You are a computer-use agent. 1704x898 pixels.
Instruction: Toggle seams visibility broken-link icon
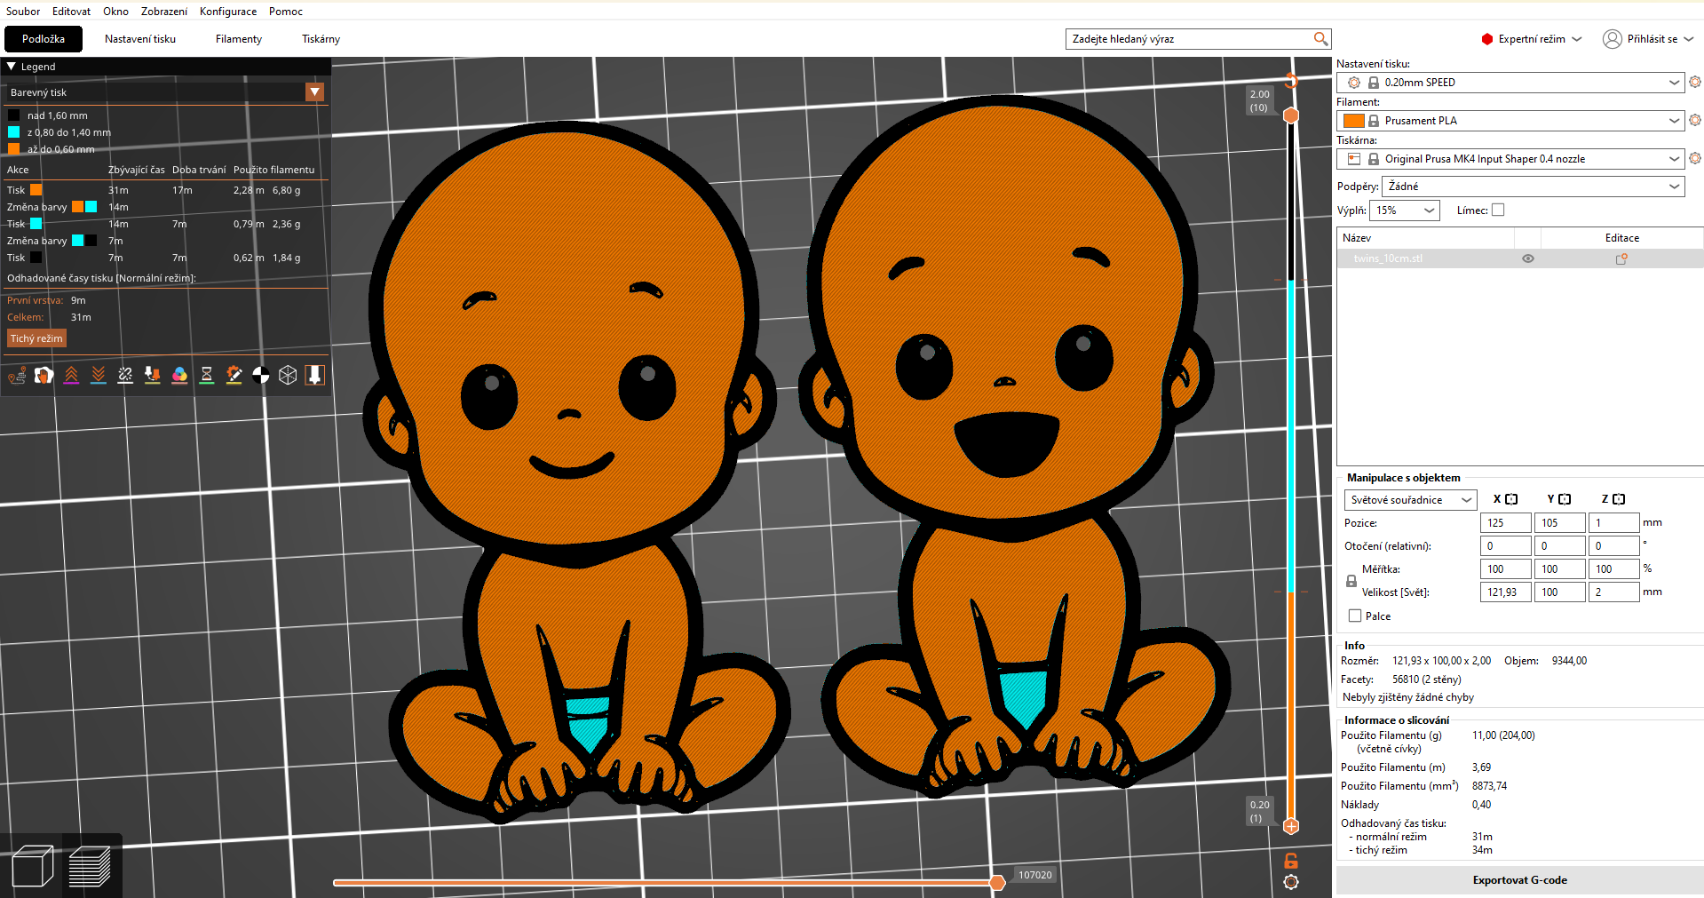pos(125,376)
